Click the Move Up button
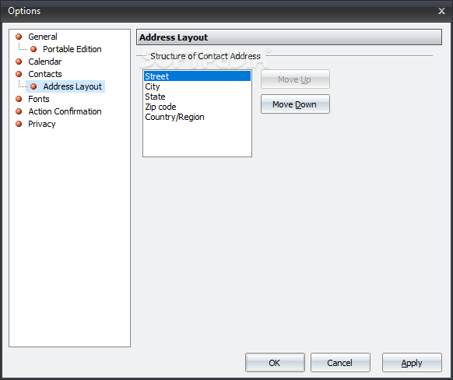The width and height of the screenshot is (453, 380). tap(295, 79)
